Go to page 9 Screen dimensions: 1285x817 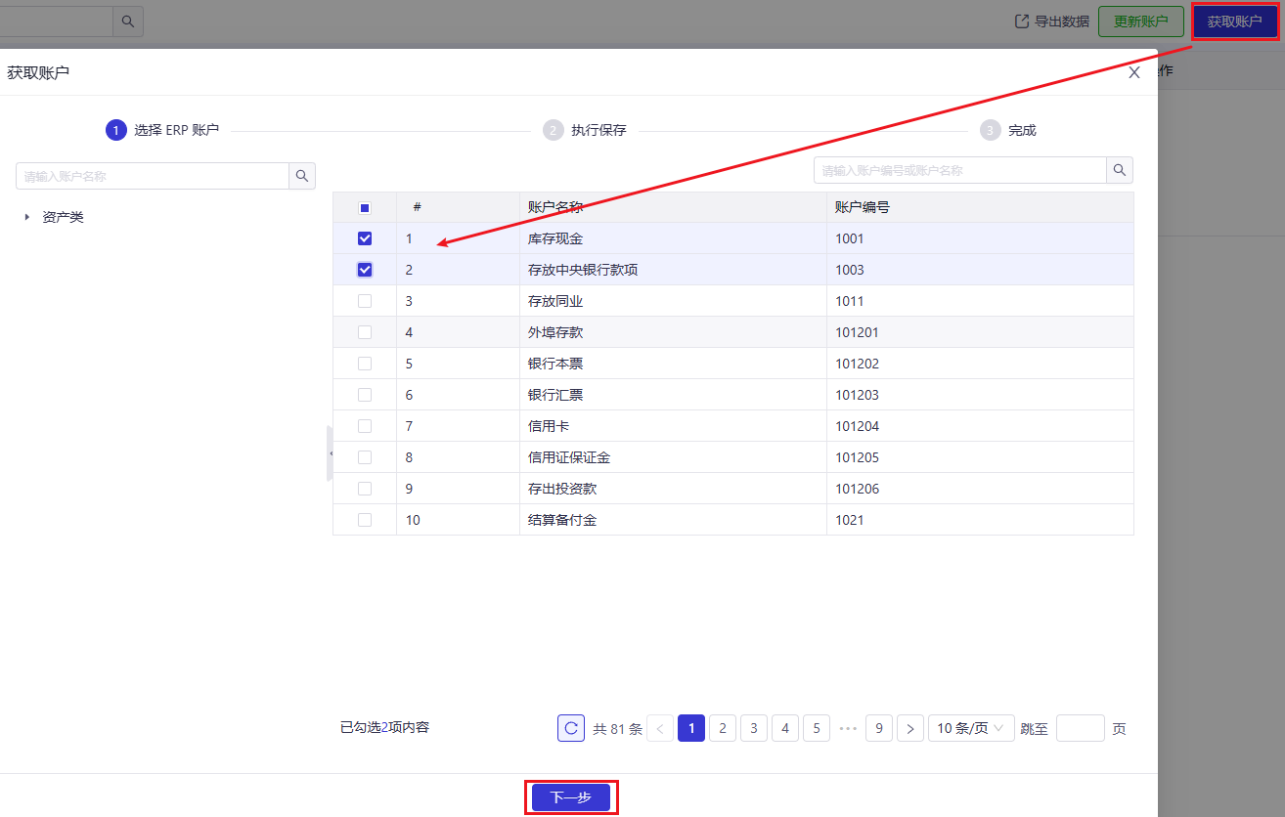coord(879,728)
